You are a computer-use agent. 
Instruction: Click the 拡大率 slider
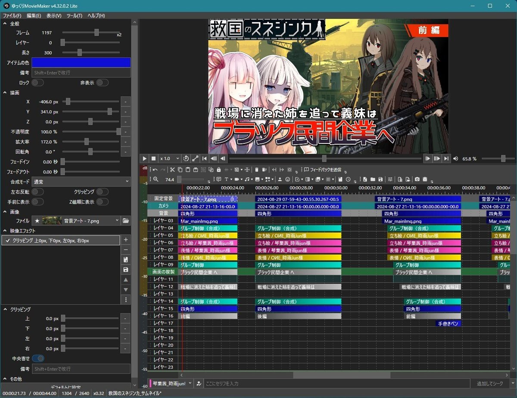pyautogui.click(x=90, y=142)
